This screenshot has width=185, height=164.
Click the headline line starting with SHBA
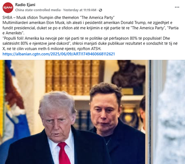[58, 17]
